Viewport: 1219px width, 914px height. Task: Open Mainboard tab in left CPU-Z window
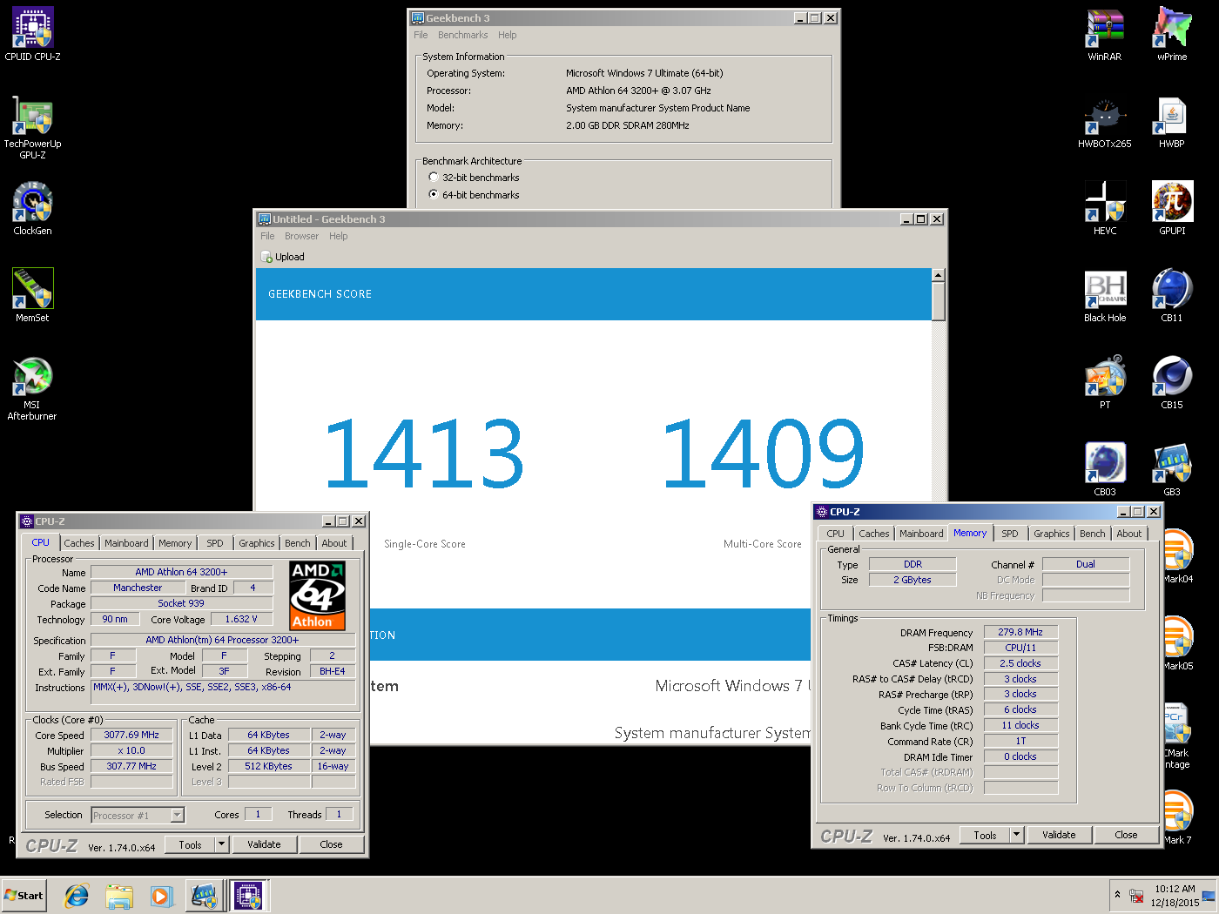126,543
